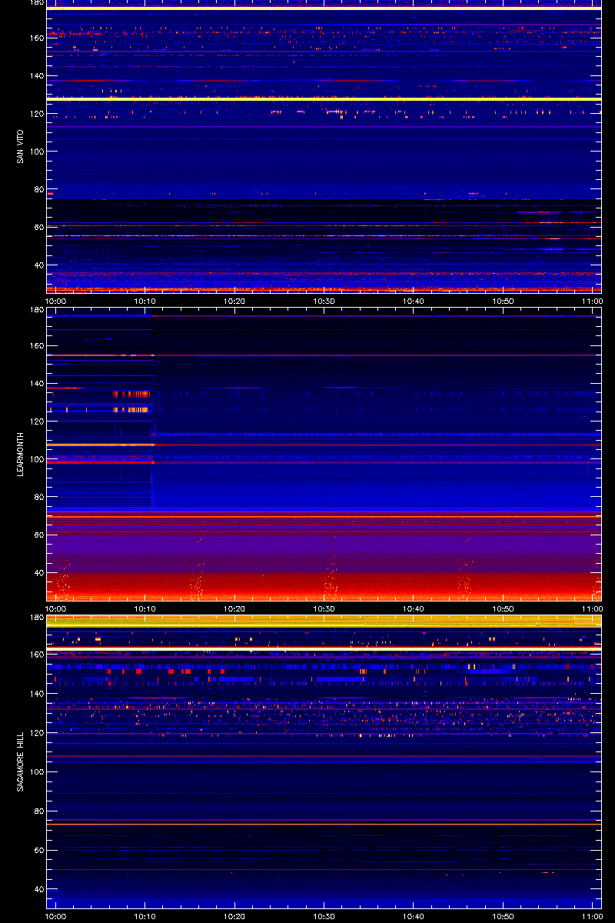The image size is (615, 923).
Task: Select 10:50 time label under San Vito plot
Action: tap(504, 301)
